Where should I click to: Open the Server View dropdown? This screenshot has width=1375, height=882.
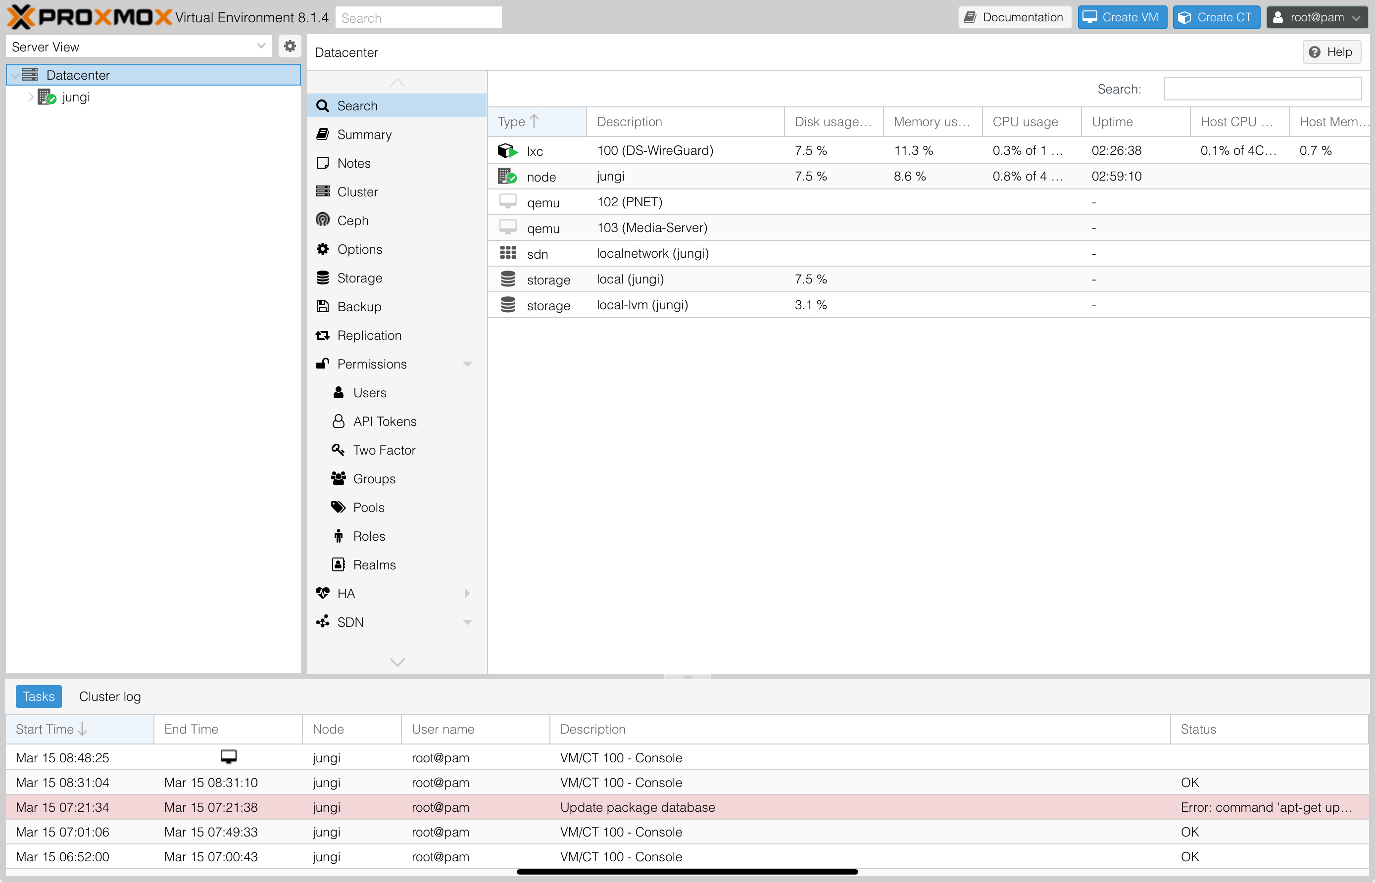tap(261, 46)
